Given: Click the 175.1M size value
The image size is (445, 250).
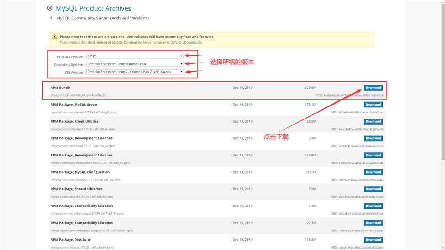Looking at the screenshot, I should [x=311, y=105].
